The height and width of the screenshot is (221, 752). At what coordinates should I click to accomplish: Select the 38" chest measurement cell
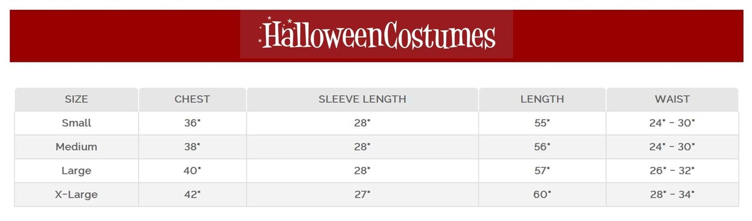point(192,147)
